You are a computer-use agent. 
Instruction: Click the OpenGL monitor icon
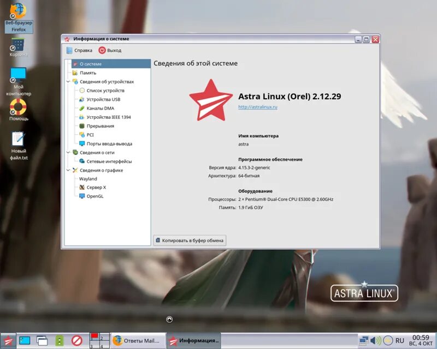tap(82, 196)
